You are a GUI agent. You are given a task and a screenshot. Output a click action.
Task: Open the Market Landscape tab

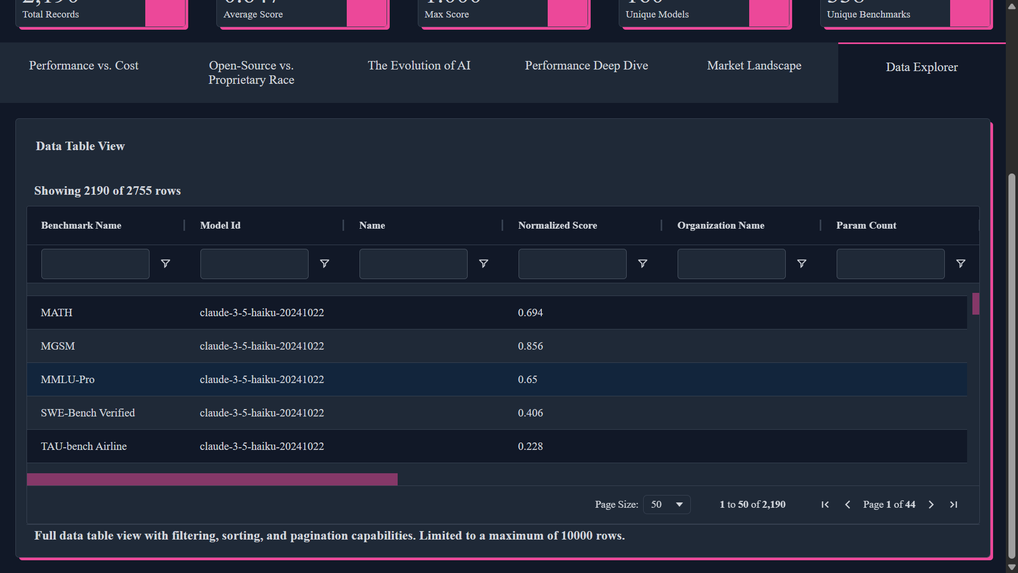click(754, 66)
